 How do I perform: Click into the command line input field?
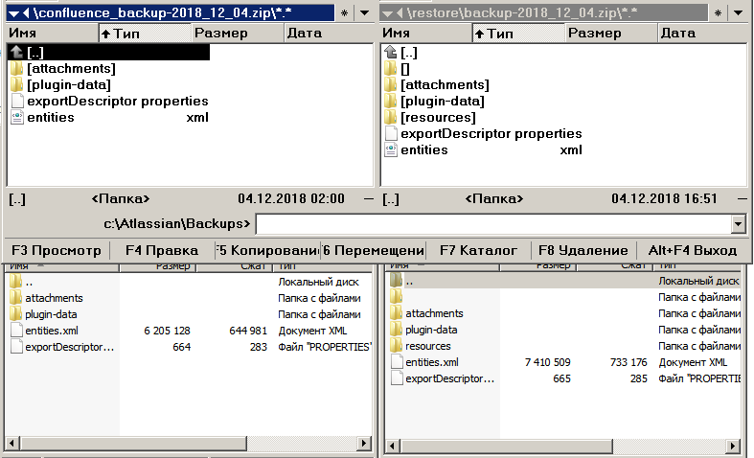(493, 224)
